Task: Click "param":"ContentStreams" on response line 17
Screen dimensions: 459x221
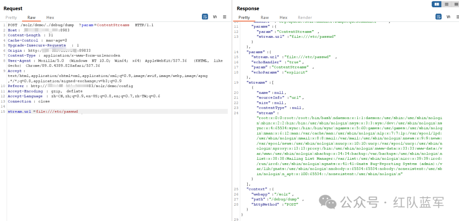Action: point(283,67)
